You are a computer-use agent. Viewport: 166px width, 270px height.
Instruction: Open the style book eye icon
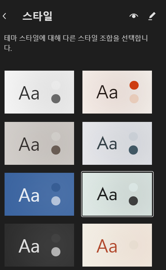(x=134, y=16)
